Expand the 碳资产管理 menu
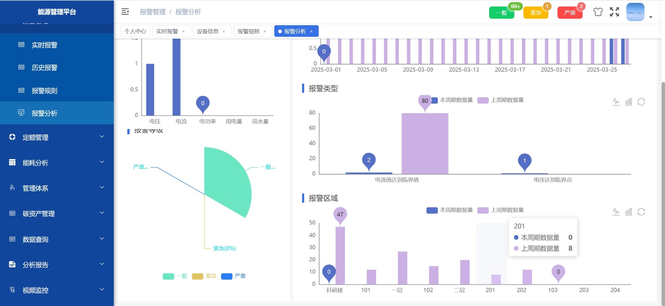This screenshot has width=665, height=306. 57,214
